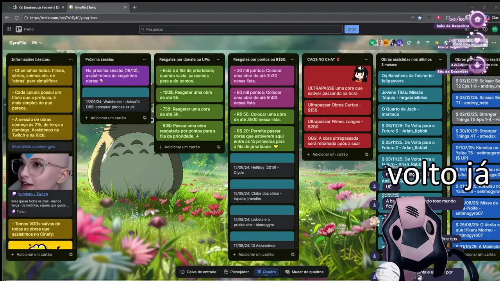Open card 15/09/24: Hellboy (2019) - Clyde

pos(262,165)
